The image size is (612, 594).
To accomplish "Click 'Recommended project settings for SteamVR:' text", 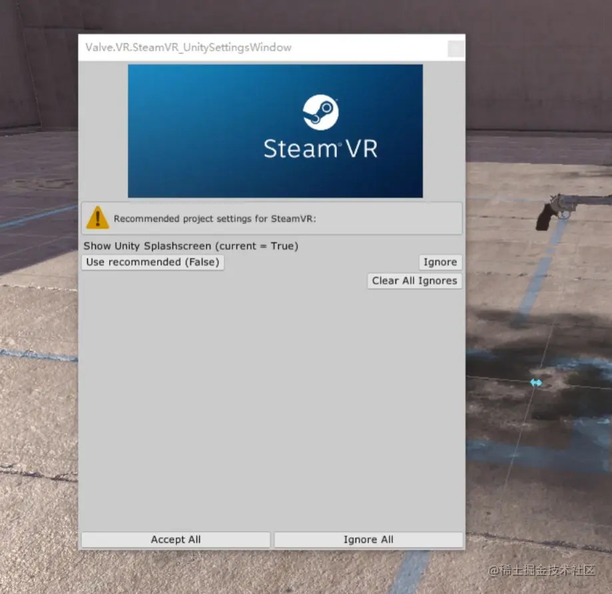I will pos(214,219).
